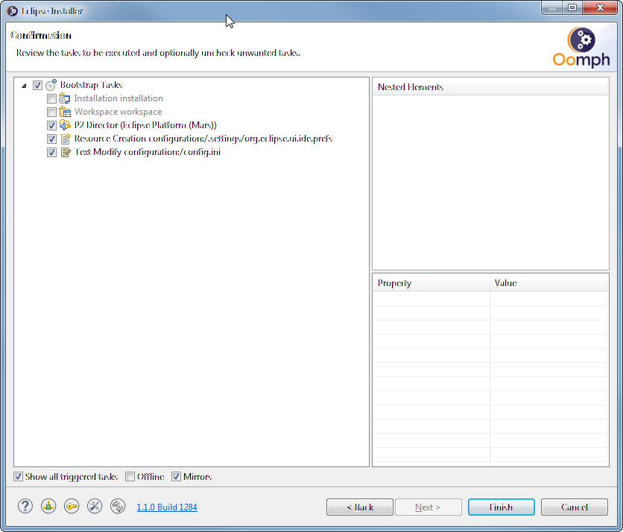Screen dimensions: 623x532
Task: Uncheck the Resource Creation checkbox
Action: coord(51,139)
